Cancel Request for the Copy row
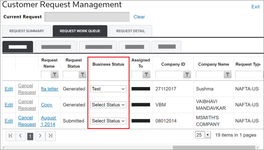Viewport: 264px width, 150px height. [27, 105]
